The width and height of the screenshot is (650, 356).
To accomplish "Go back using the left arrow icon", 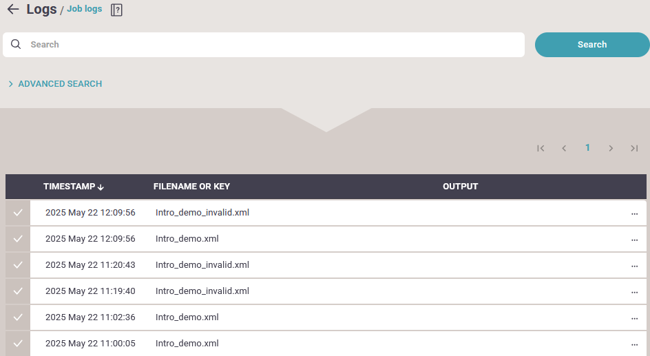I will coord(13,9).
